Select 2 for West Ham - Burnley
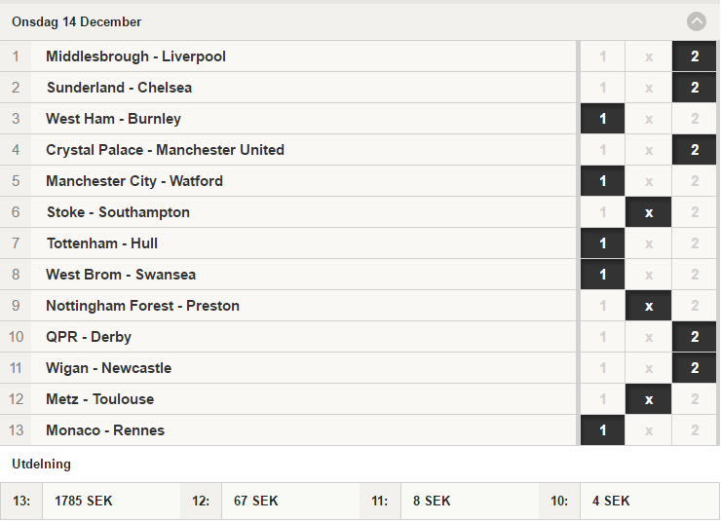 pyautogui.click(x=695, y=119)
